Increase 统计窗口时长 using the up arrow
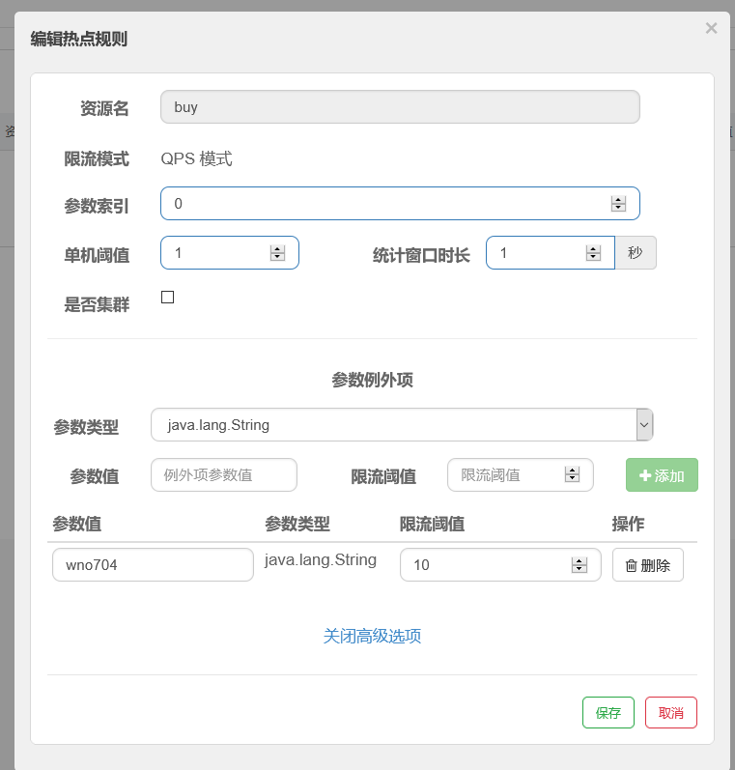735x770 pixels. point(593,248)
